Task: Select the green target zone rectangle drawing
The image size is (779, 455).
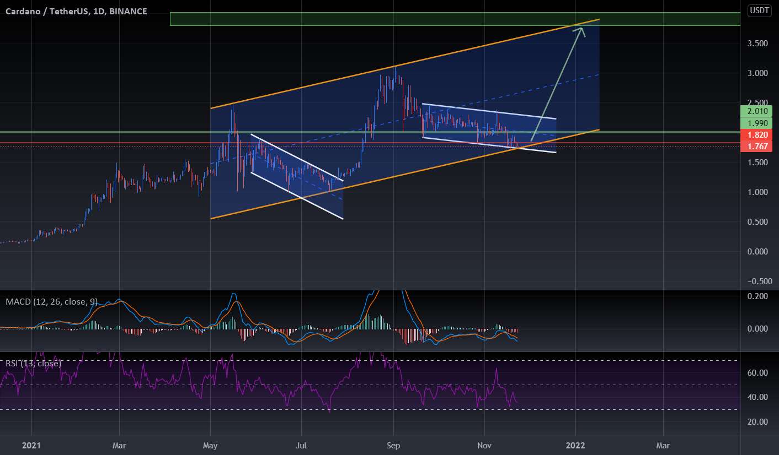Action: [455, 19]
